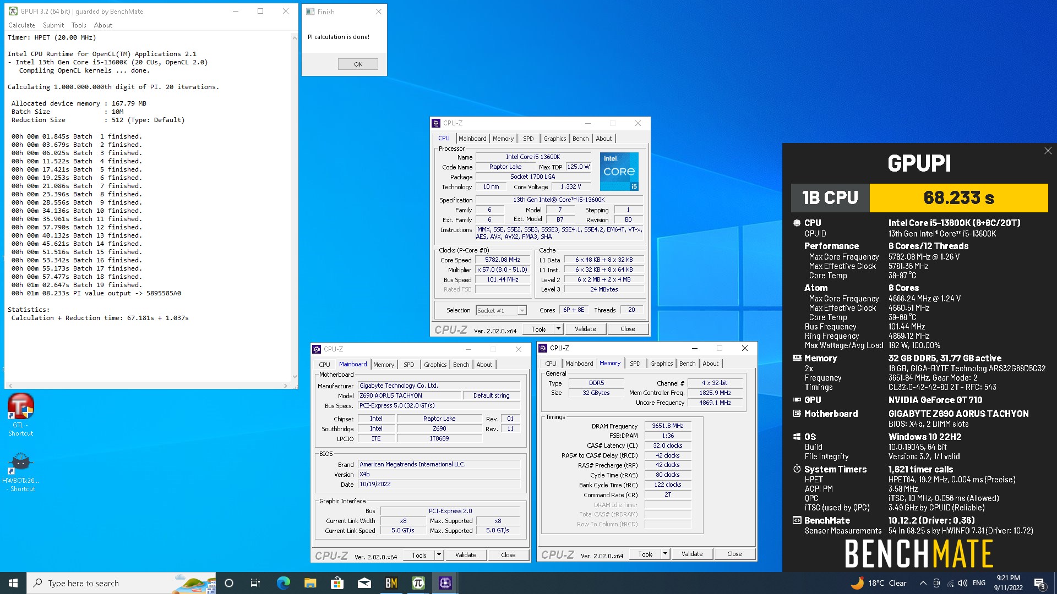The height and width of the screenshot is (594, 1057).
Task: Expand Tools dropdown arrow in Mainboard CPU-Z window
Action: pos(439,555)
